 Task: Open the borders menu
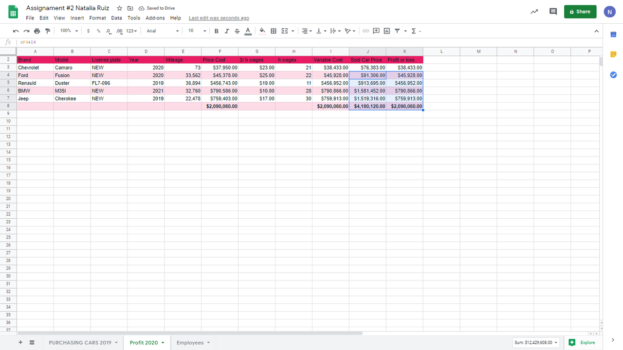(274, 31)
